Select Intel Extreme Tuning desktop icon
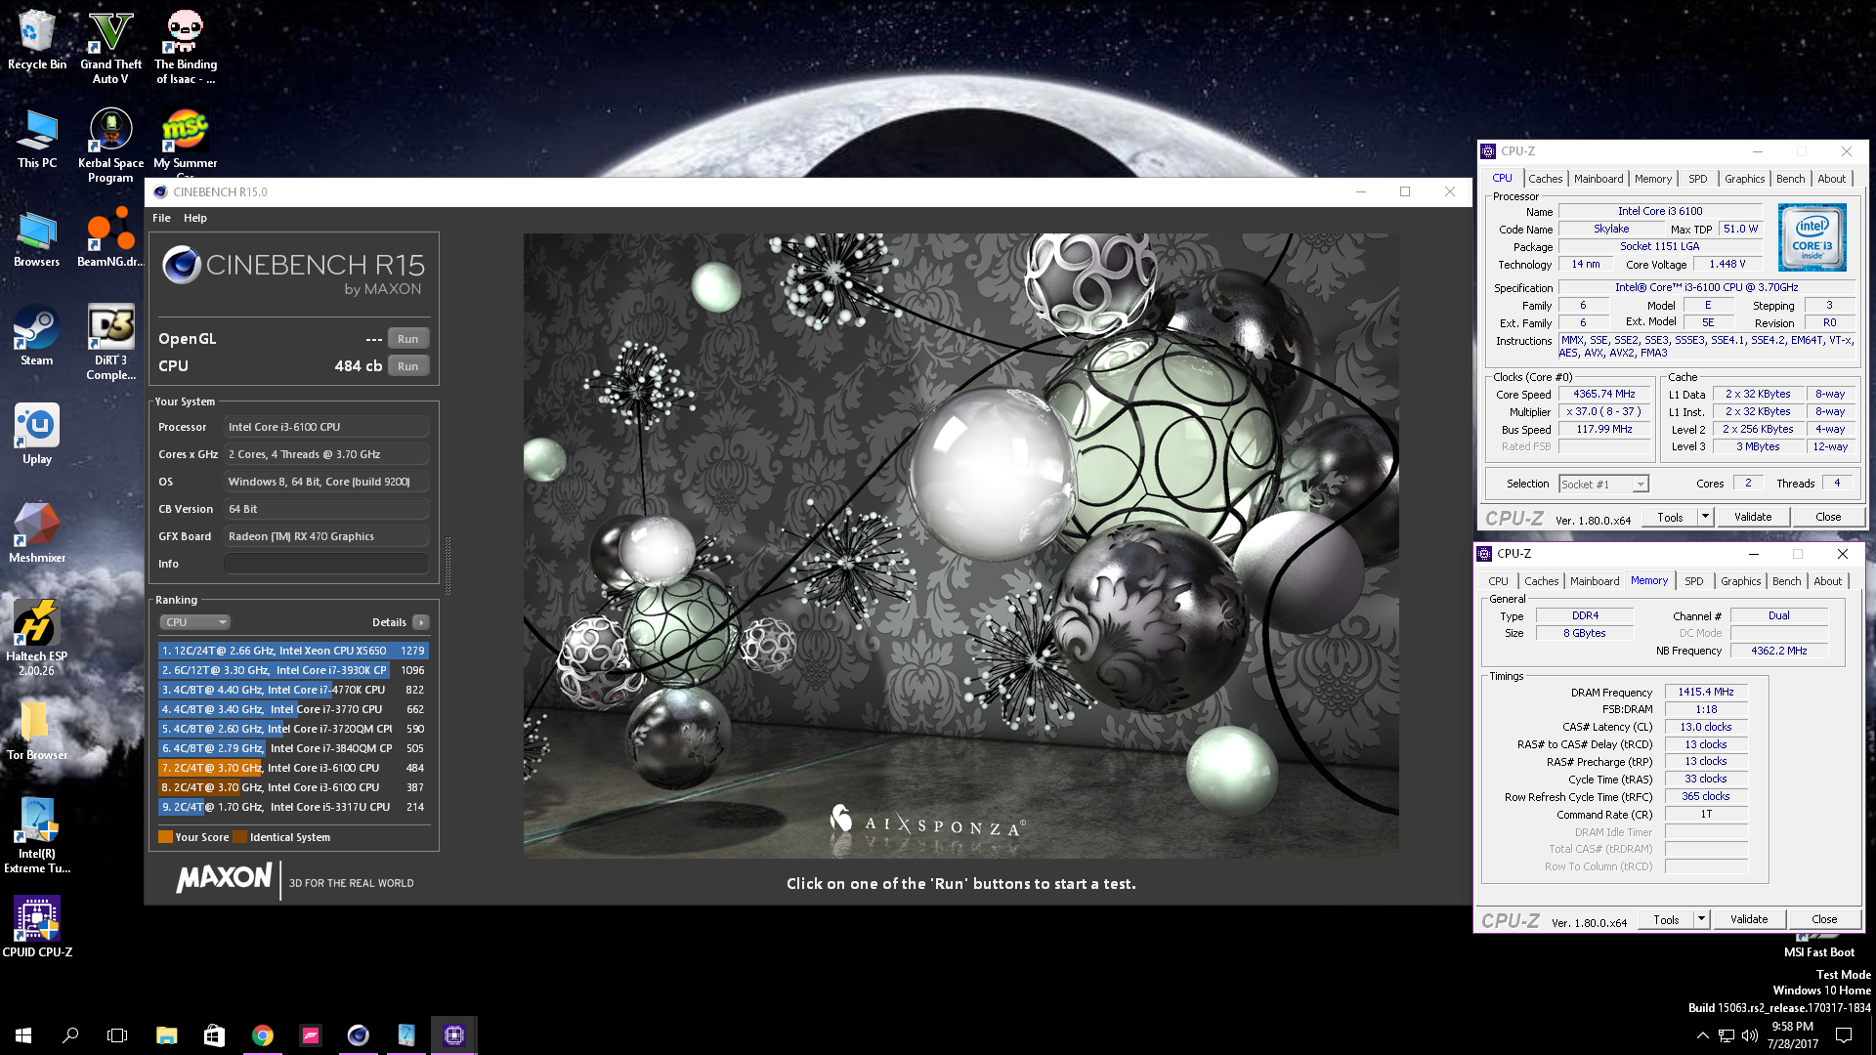 pyautogui.click(x=37, y=835)
